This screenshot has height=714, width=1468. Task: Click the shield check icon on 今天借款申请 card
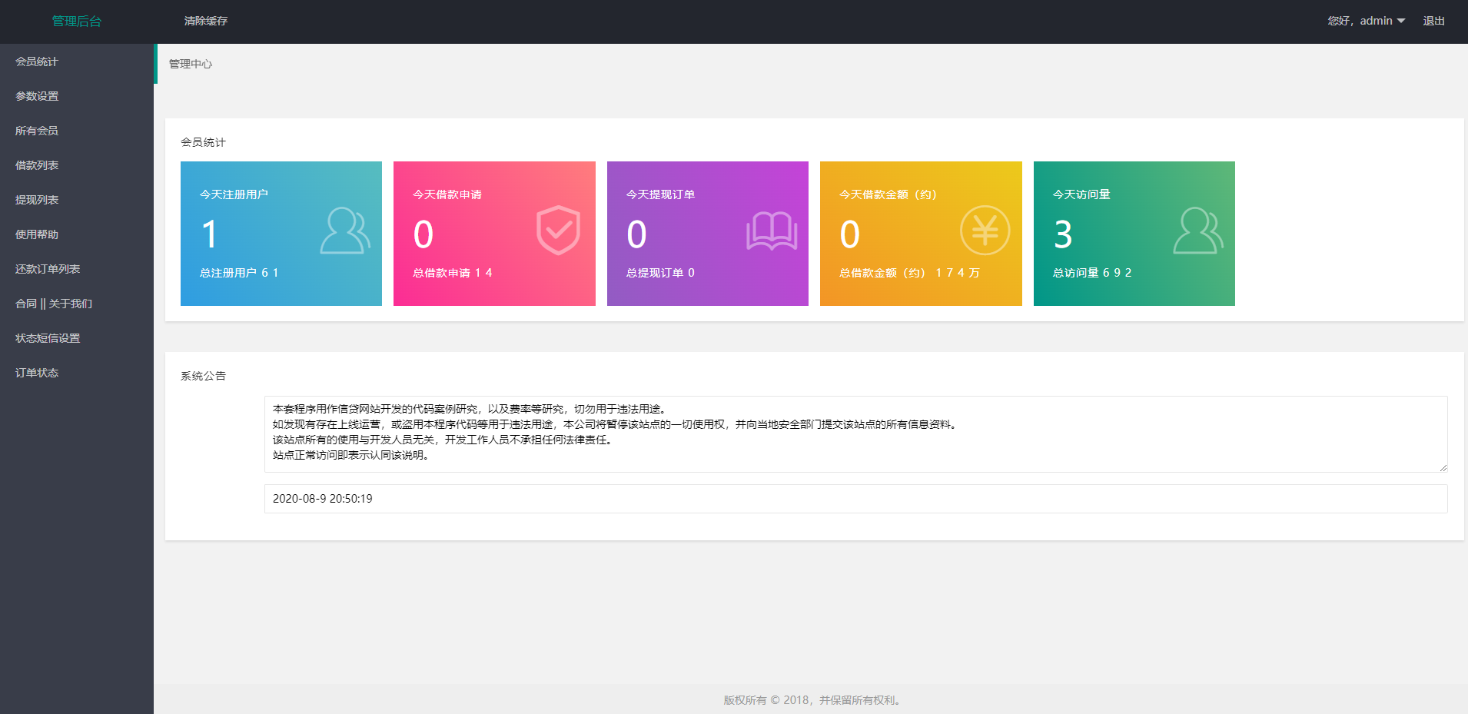[558, 229]
